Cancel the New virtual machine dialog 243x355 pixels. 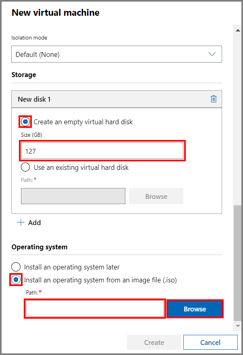(x=210, y=342)
